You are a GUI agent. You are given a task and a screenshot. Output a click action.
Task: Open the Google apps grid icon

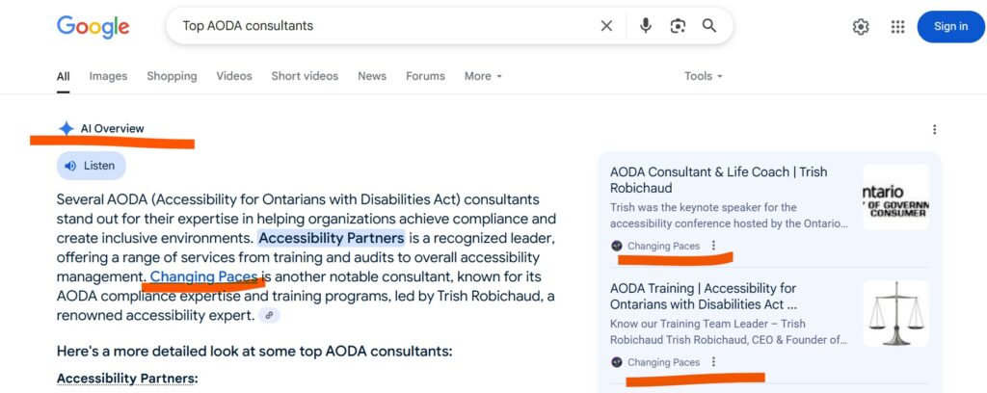point(897,26)
